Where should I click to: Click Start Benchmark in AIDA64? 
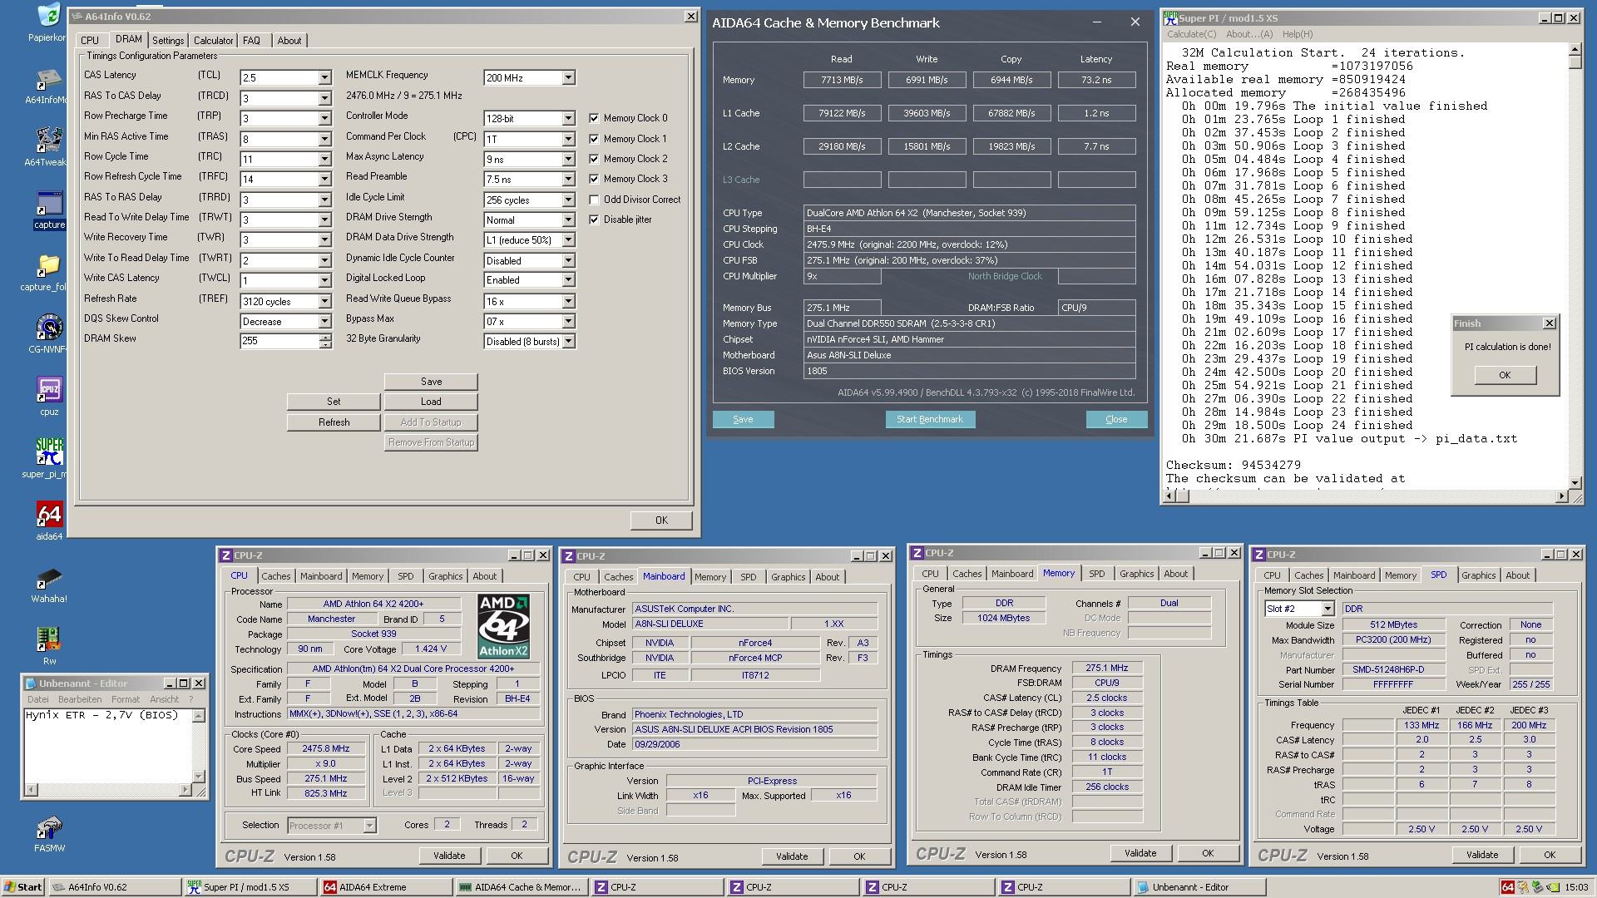930,420
